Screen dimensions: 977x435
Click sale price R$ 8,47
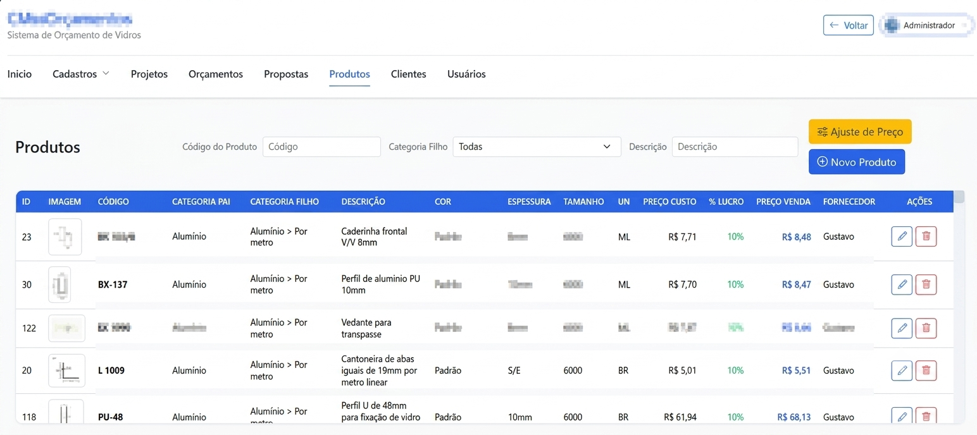[797, 285]
